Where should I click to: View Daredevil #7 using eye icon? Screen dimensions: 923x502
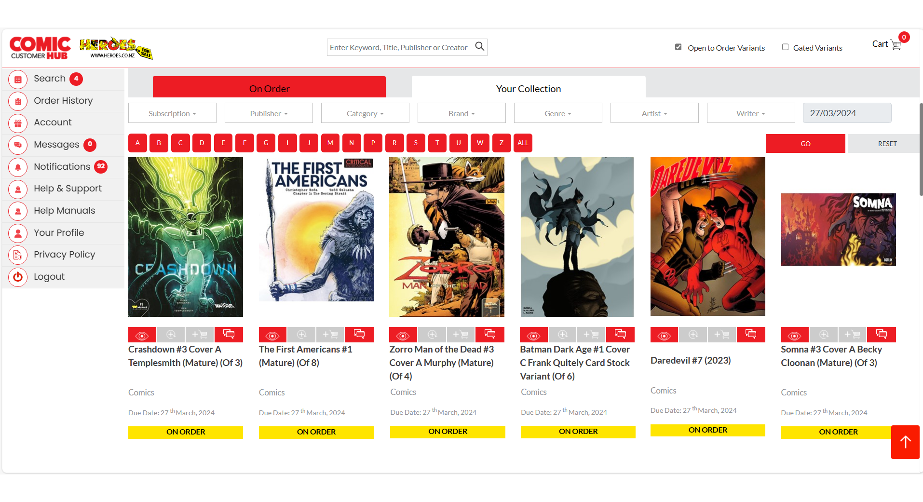click(664, 335)
